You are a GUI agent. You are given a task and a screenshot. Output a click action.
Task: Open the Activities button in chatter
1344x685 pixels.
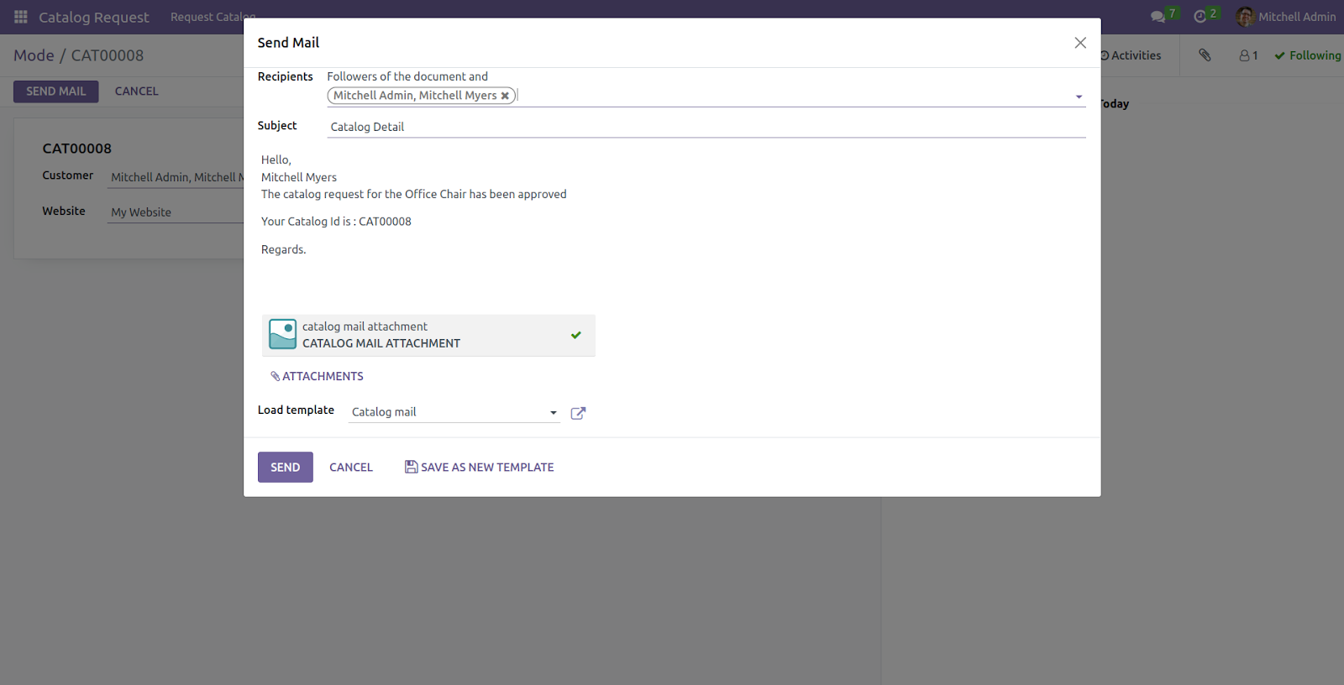pos(1131,55)
